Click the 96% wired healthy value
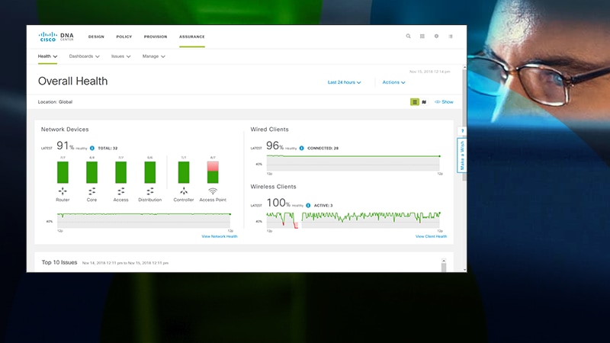The width and height of the screenshot is (610, 343). (x=274, y=146)
